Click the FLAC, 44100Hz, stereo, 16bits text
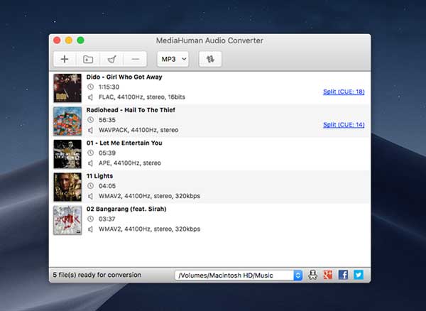426x311 pixels. (x=142, y=97)
